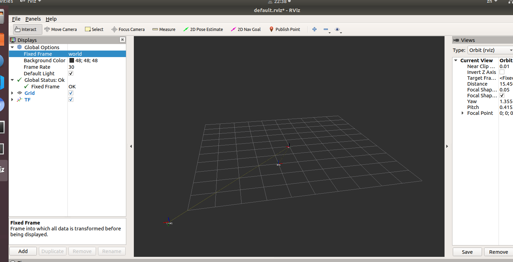Expand the TF display properties
The width and height of the screenshot is (513, 262).
coord(12,100)
